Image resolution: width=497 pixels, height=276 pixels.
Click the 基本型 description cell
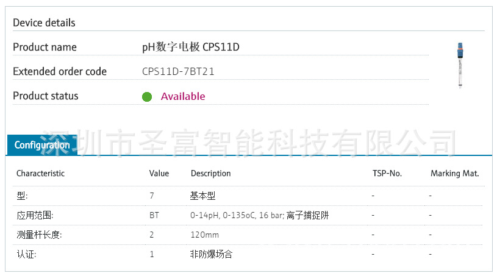click(202, 196)
